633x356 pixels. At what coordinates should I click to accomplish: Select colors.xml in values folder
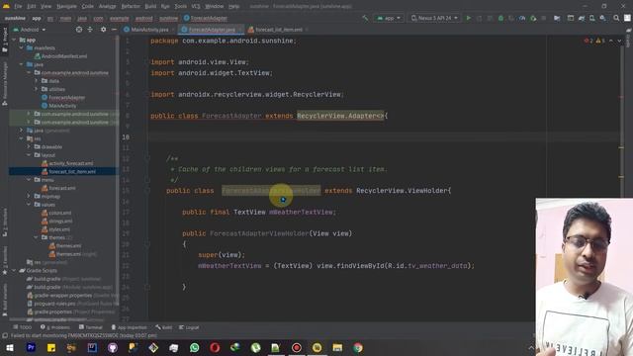click(x=56, y=213)
